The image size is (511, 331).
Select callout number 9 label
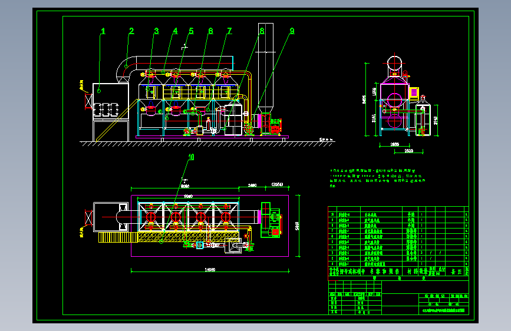(292, 31)
